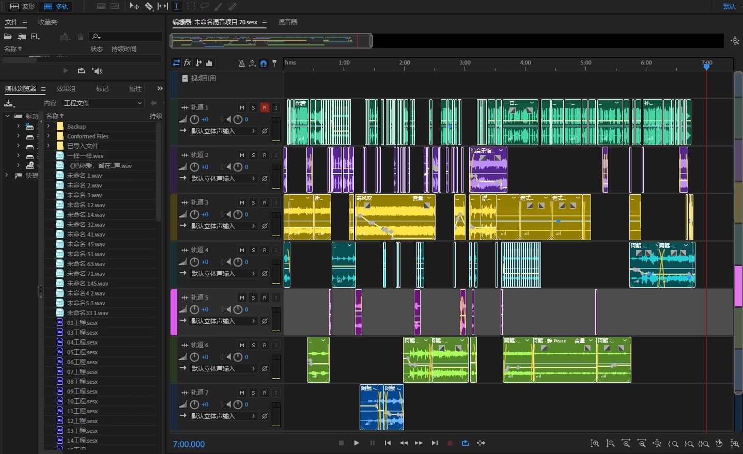Open 轨道 4 默认立体声输入 input dropdown
The height and width of the screenshot is (454, 743).
coord(223,274)
